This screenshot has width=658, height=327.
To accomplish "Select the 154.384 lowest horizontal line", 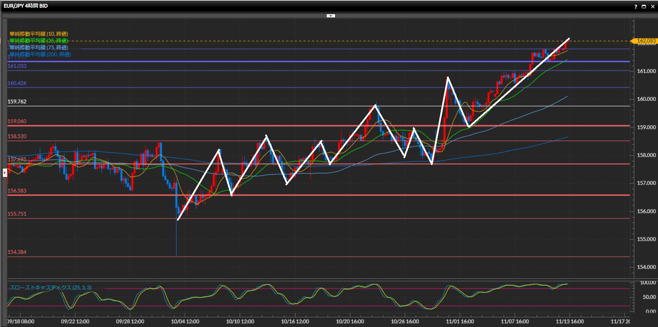I will [x=309, y=257].
